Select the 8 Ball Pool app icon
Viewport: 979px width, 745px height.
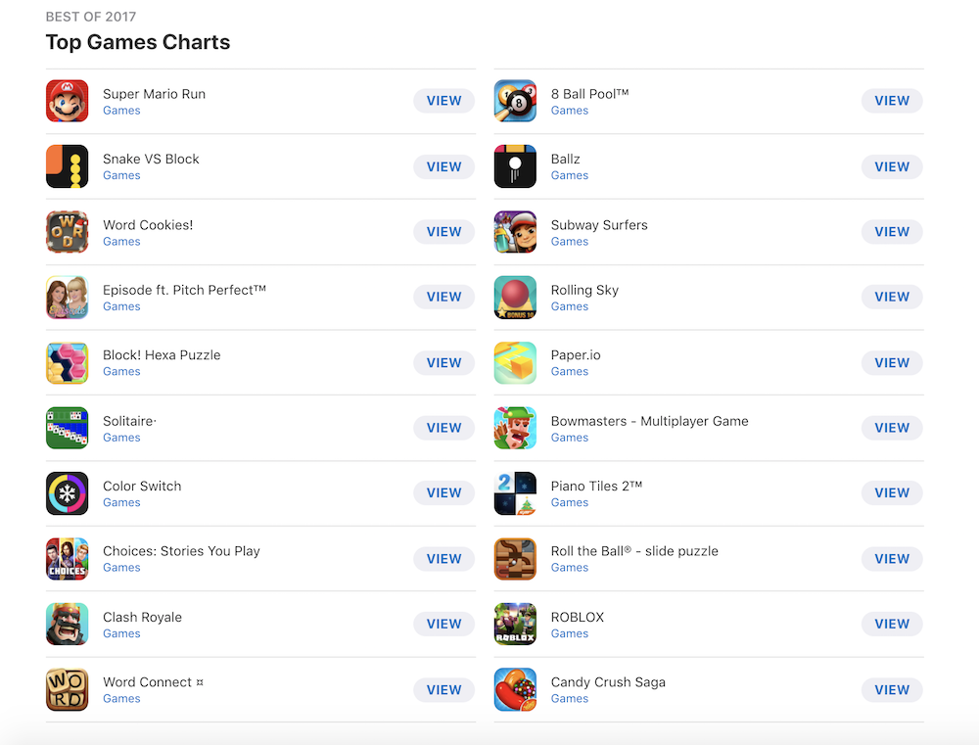click(x=515, y=101)
